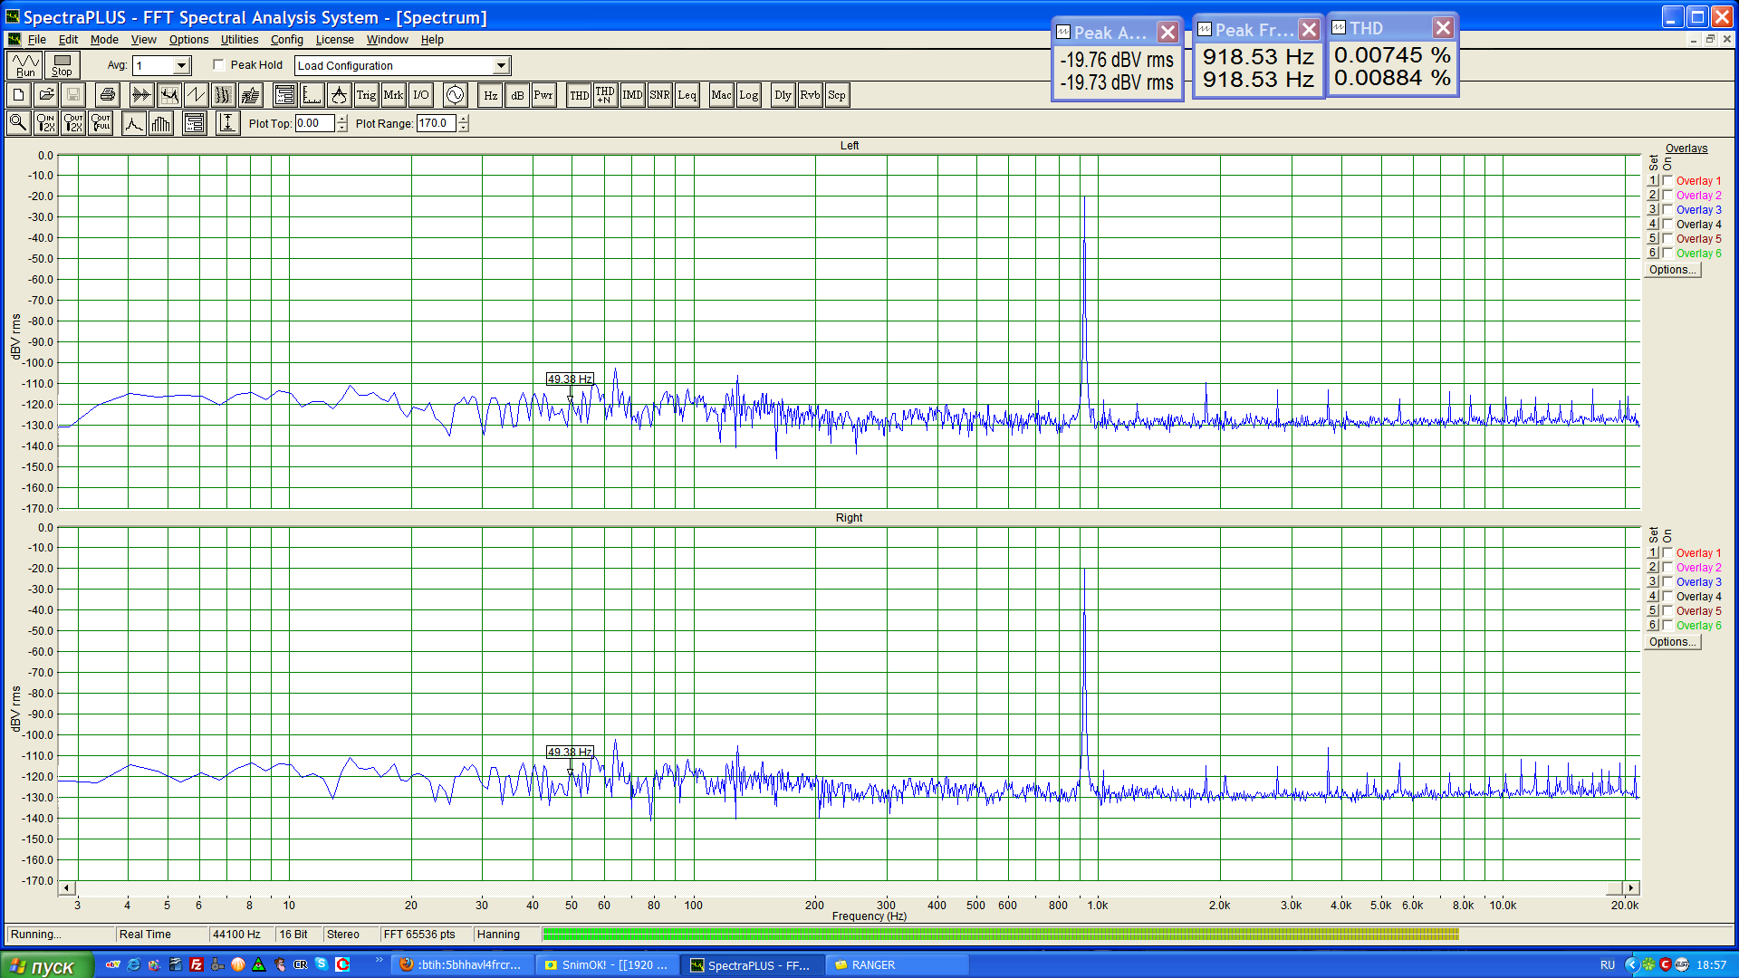Click Options button in Right overlays
Image resolution: width=1739 pixels, height=978 pixels.
coord(1672,642)
